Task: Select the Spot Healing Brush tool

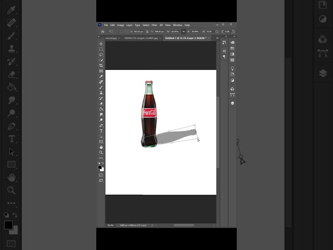Action: coord(101,82)
